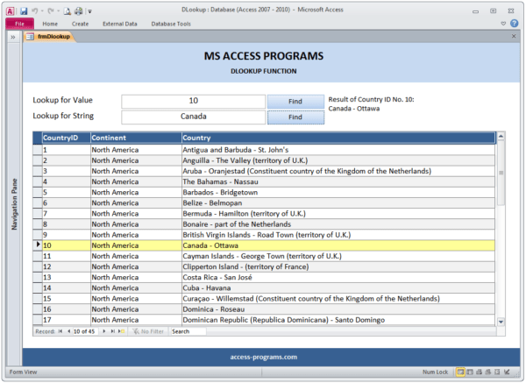The image size is (526, 383).
Task: Open Print Preview from Quick Access Toolbar
Action: pyautogui.click(x=68, y=11)
